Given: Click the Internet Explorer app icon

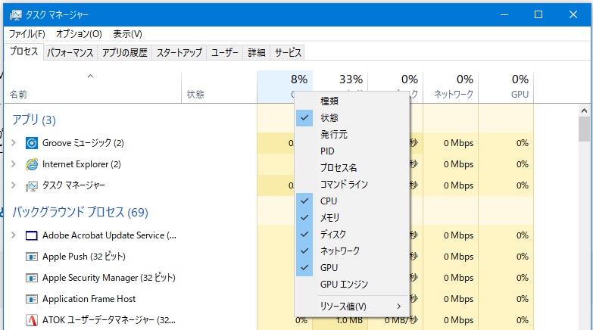Looking at the screenshot, I should 31,164.
